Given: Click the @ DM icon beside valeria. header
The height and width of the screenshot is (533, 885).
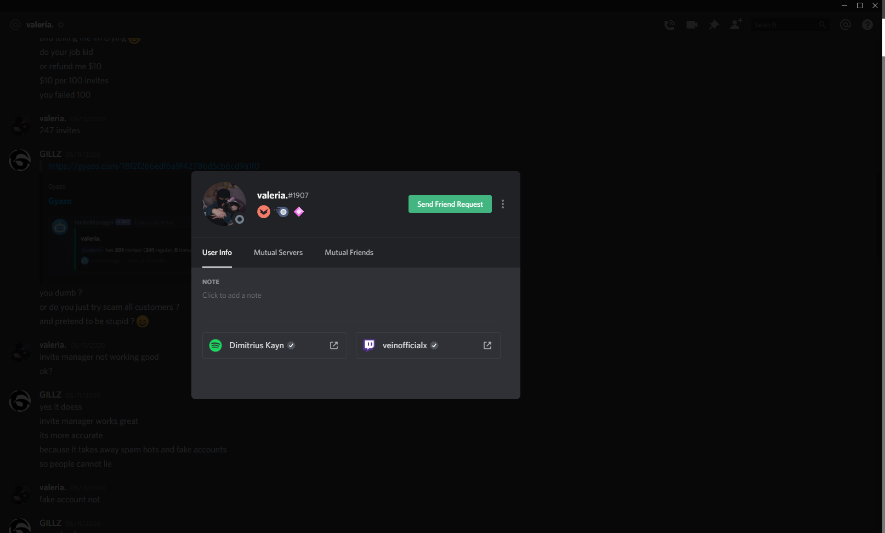Looking at the screenshot, I should (15, 25).
